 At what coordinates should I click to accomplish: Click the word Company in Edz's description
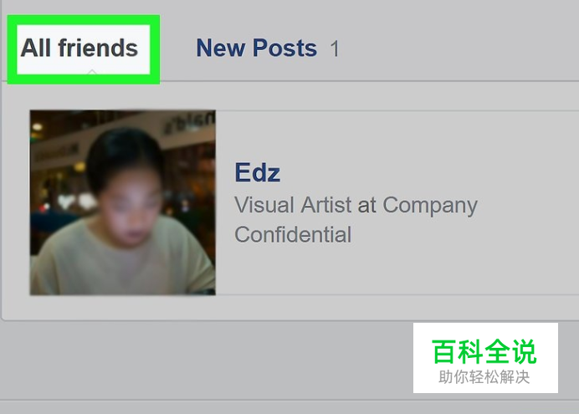430,206
